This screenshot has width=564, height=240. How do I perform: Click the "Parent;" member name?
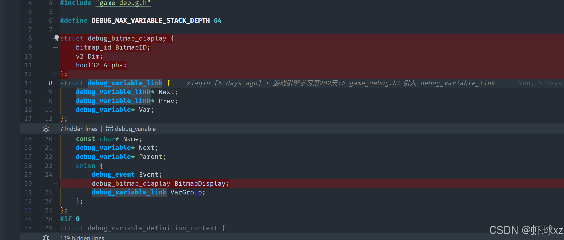coord(152,157)
